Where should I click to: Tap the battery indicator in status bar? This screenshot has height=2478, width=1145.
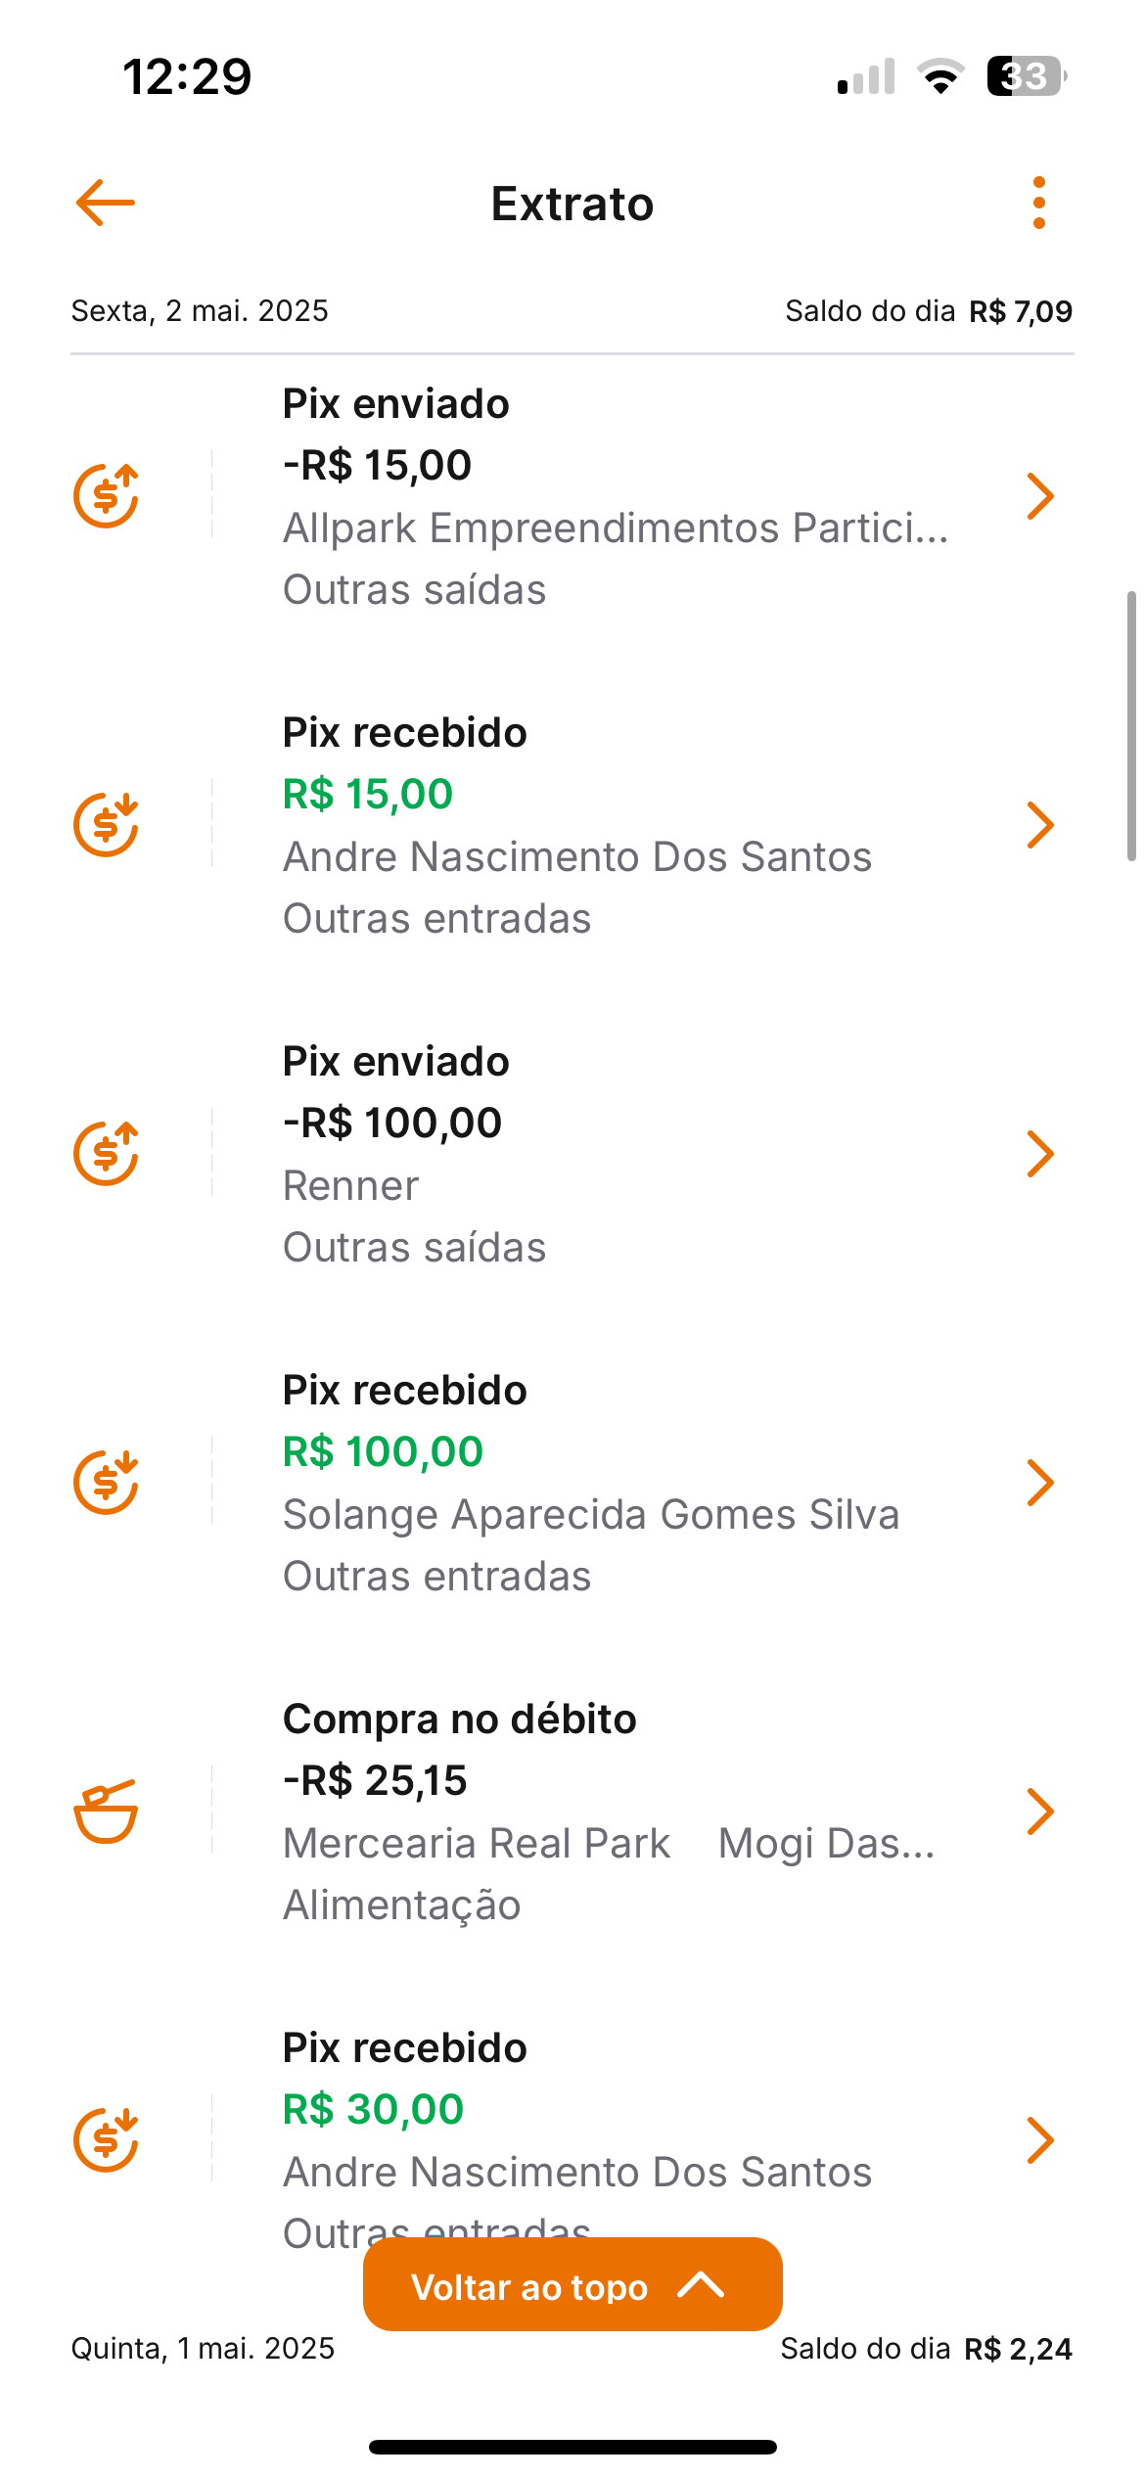coord(1025,76)
